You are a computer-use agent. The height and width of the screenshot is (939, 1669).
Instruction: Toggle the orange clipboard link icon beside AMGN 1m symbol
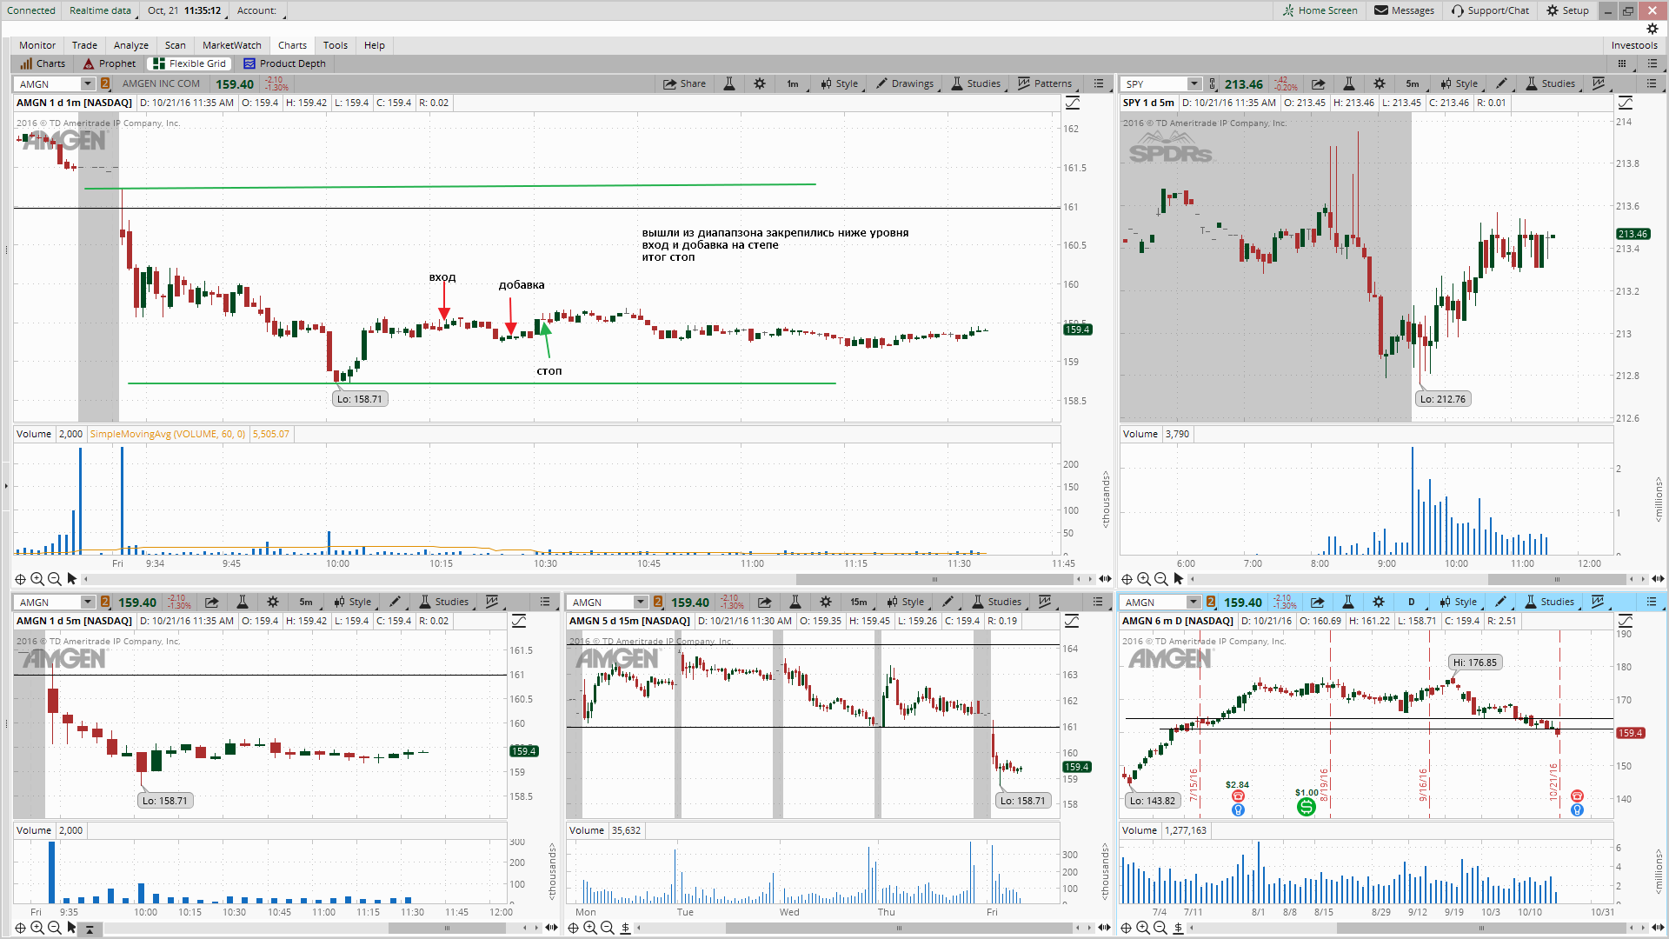click(105, 84)
